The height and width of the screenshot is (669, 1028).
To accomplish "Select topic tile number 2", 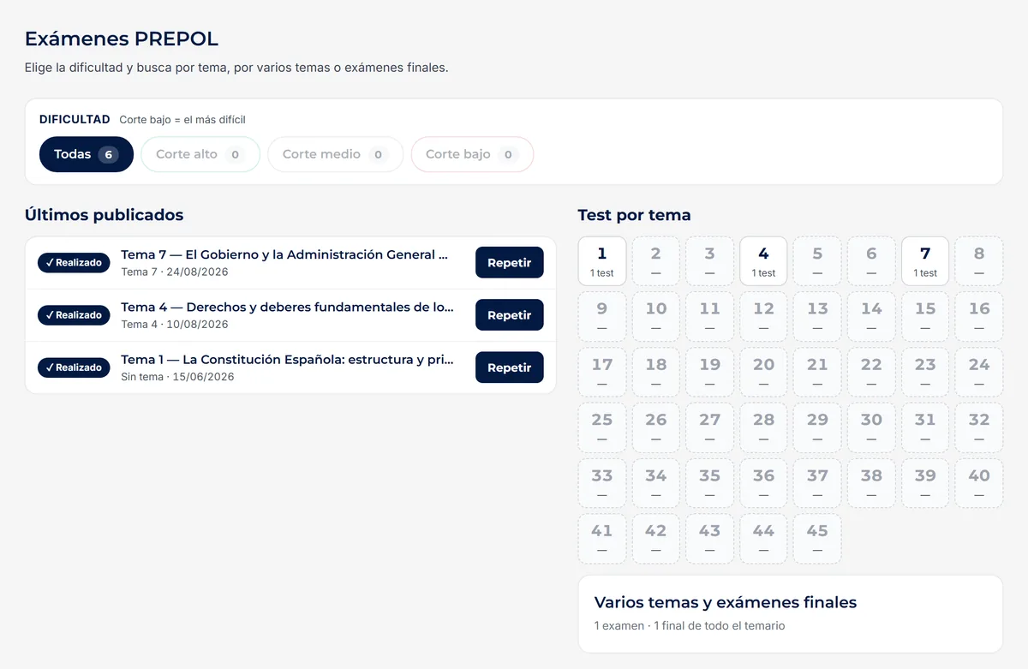I will click(x=656, y=261).
